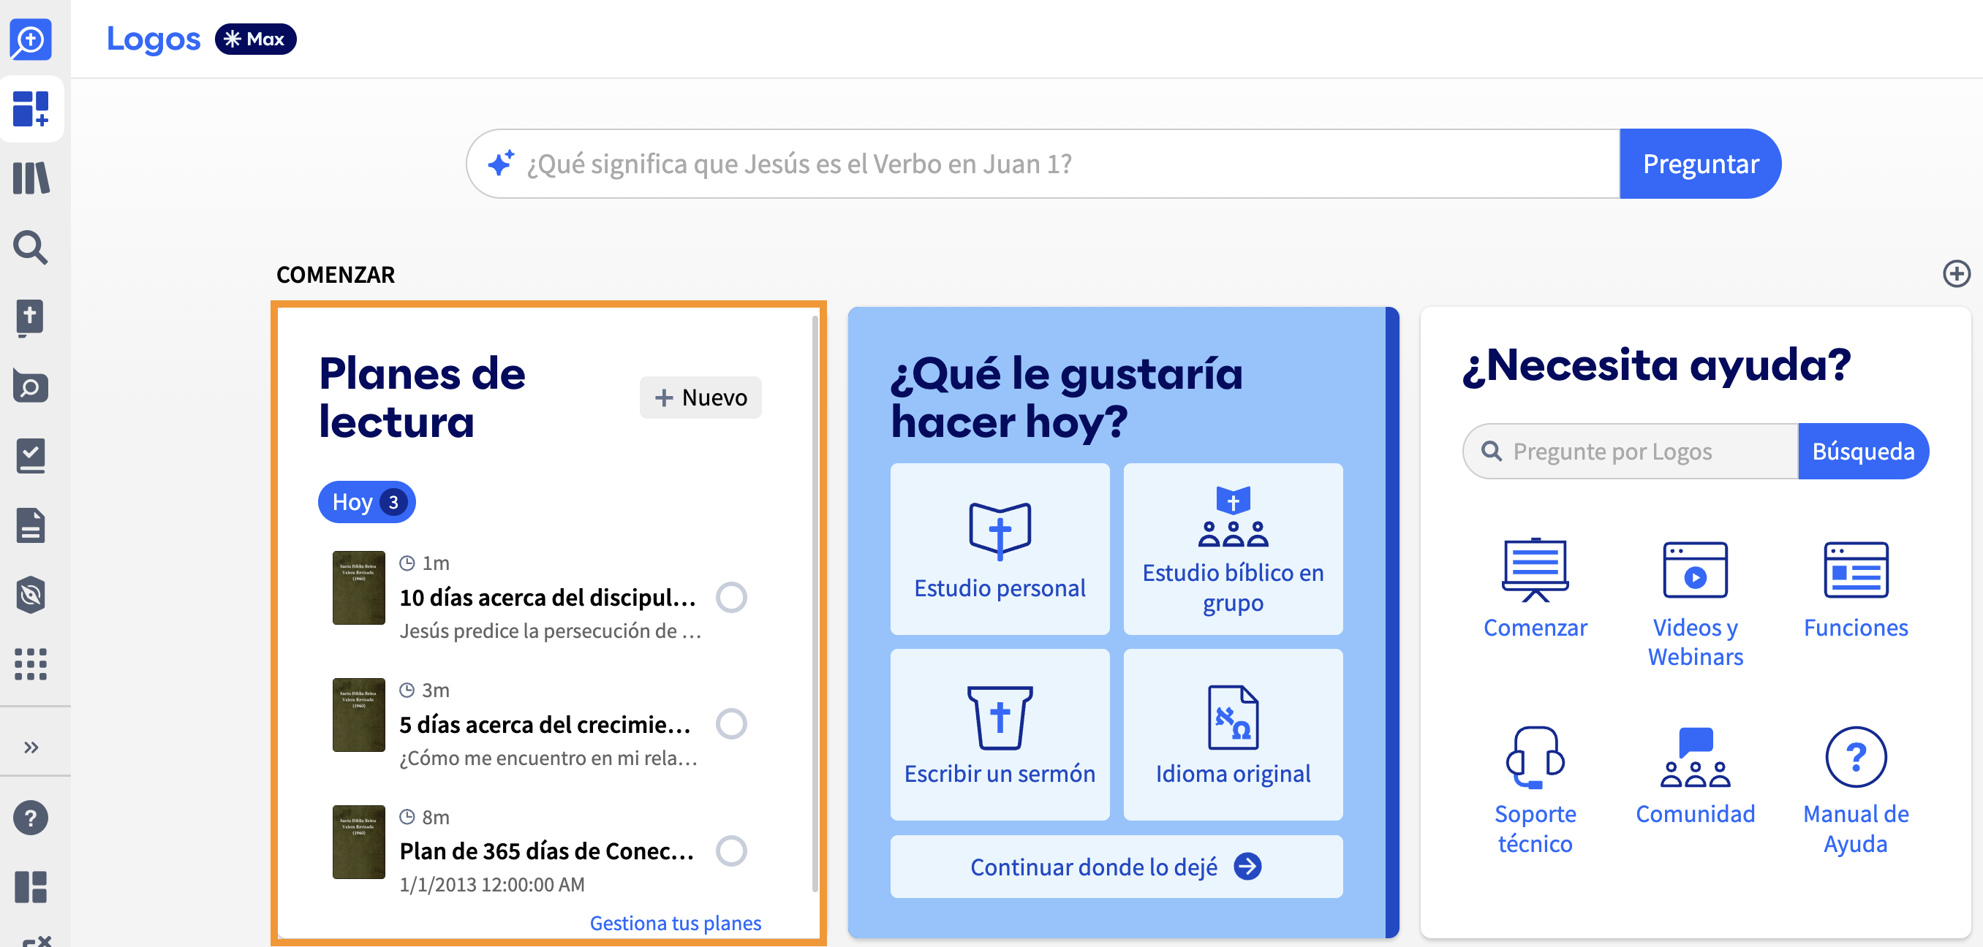Open the 10 días acerca del discipul… plan
1983x947 pixels.
(548, 597)
